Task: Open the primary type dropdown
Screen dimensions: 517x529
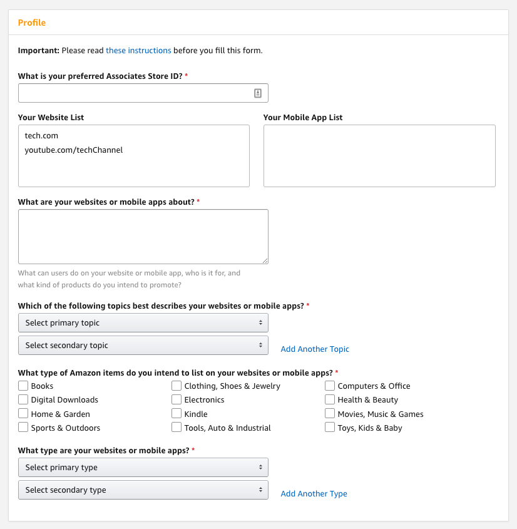Action: (x=143, y=467)
